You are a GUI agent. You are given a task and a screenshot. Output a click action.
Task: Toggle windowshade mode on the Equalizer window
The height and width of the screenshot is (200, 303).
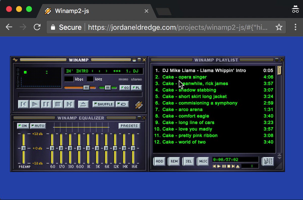pyautogui.click(x=139, y=118)
